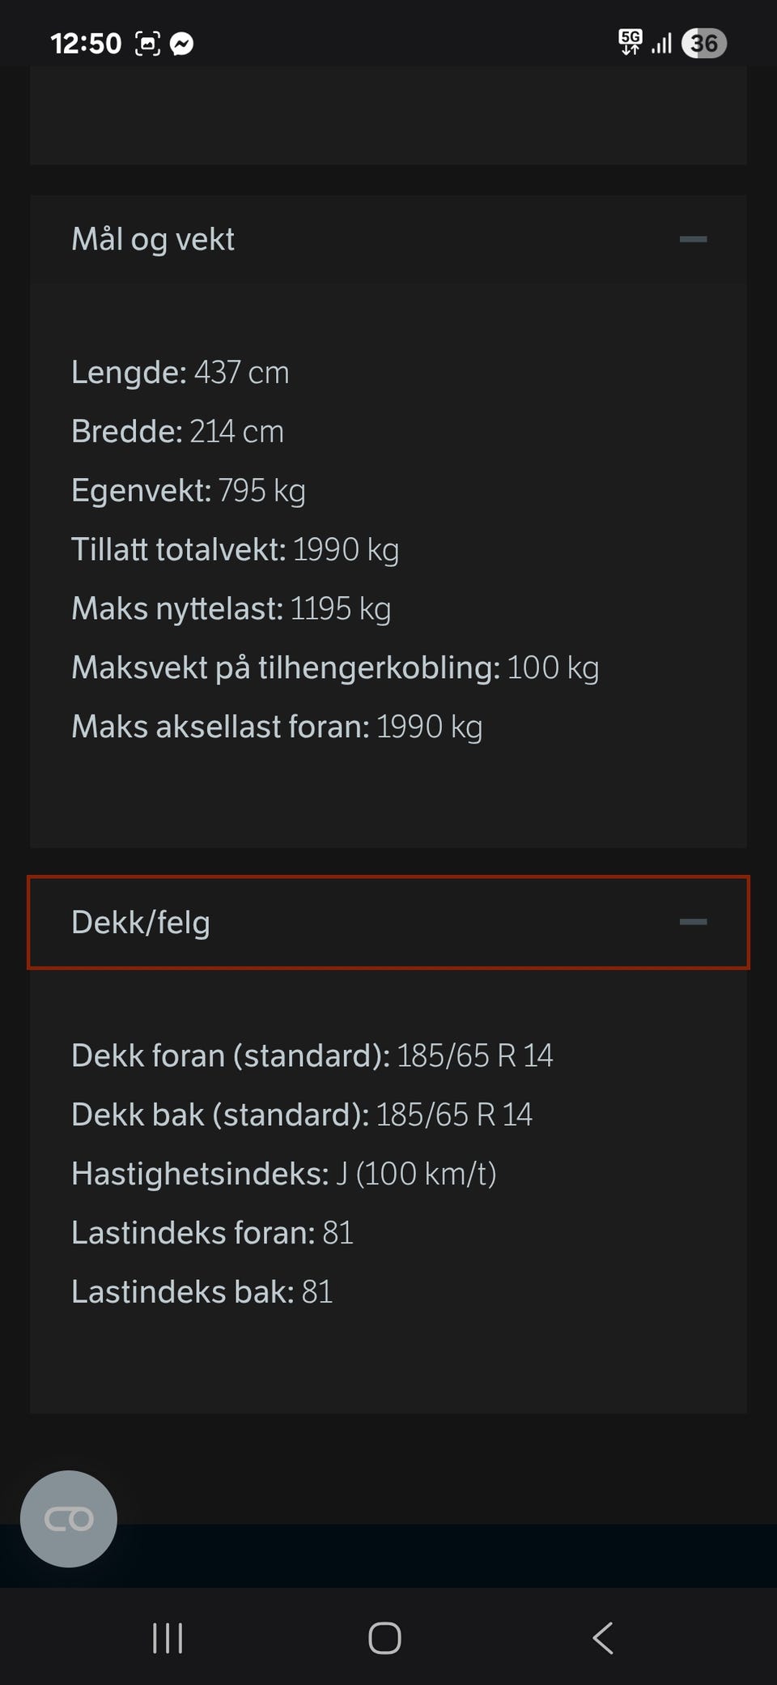The width and height of the screenshot is (777, 1685).
Task: Tap the floating chain-link button
Action: 69,1519
